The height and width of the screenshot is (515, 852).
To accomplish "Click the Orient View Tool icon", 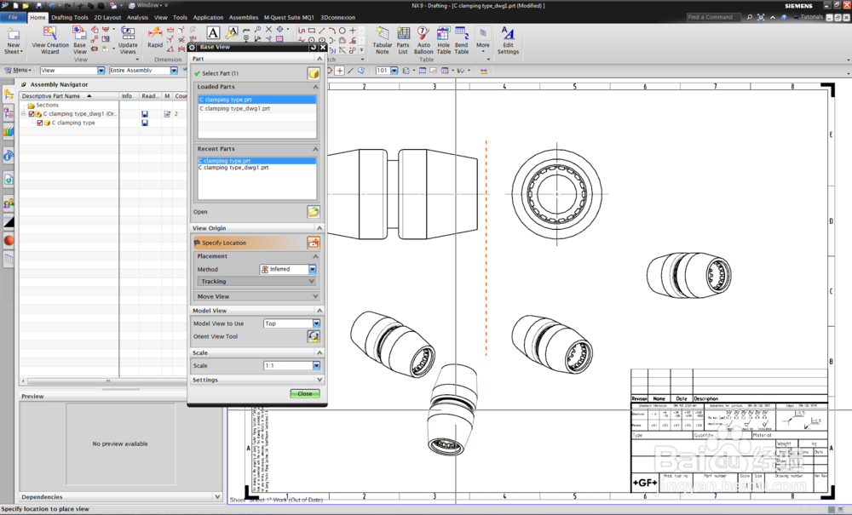I will point(313,336).
